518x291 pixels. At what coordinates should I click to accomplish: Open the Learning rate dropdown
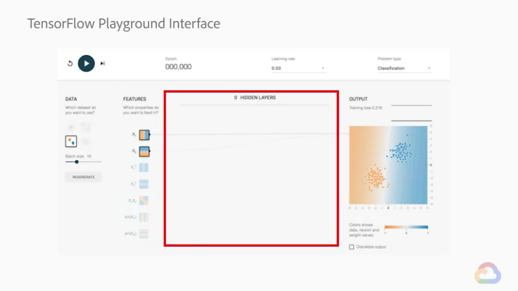click(298, 68)
